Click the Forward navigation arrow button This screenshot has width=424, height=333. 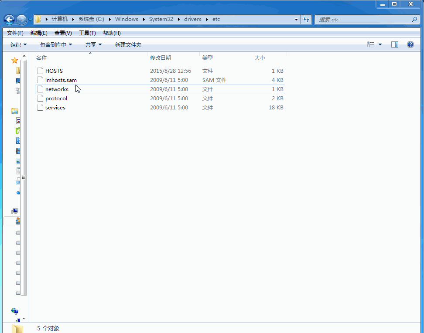21,20
